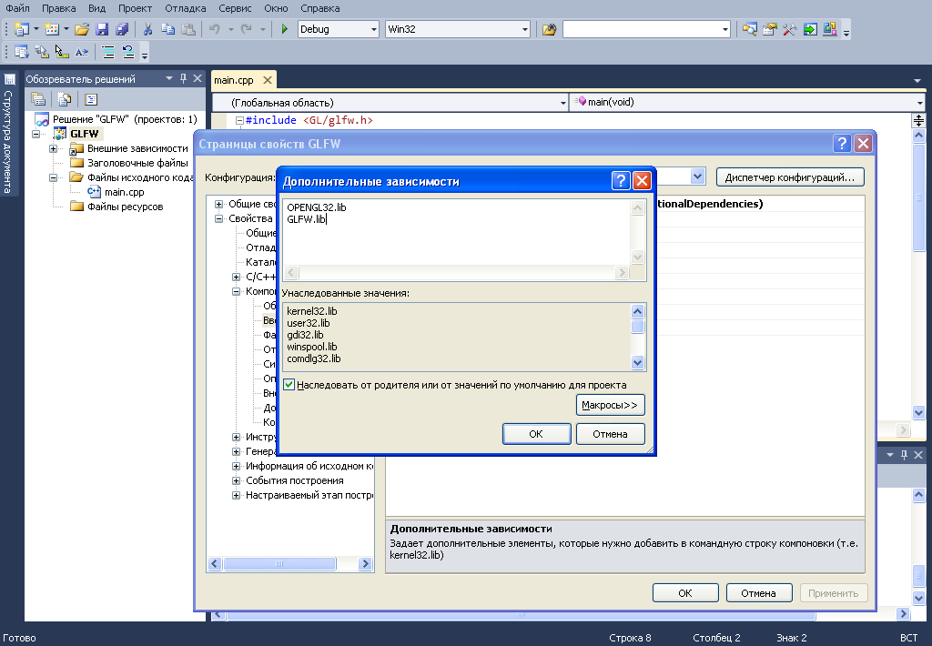Click OK in the GLFW property pages window

[x=685, y=593]
